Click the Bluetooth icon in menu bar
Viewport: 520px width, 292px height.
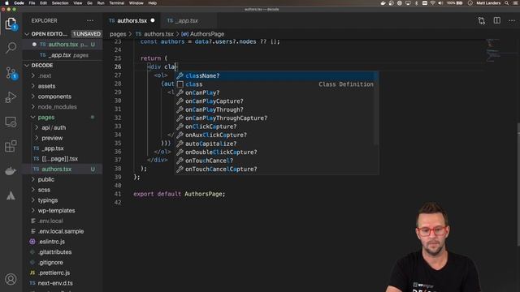[x=417, y=3]
